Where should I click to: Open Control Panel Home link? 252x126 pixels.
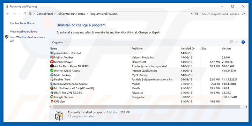(x=22, y=23)
